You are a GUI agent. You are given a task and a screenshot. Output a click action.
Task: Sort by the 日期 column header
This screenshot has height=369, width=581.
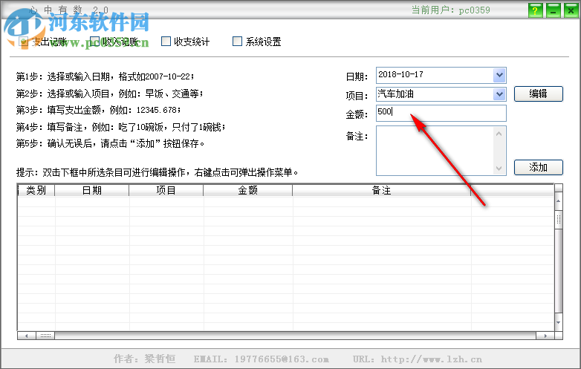coord(92,190)
